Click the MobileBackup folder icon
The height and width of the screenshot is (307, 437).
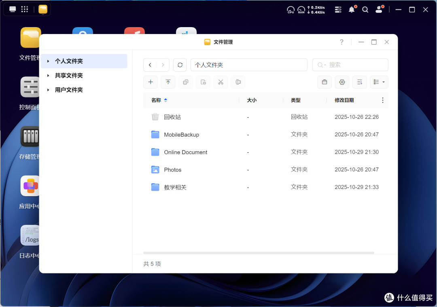pyautogui.click(x=155, y=134)
